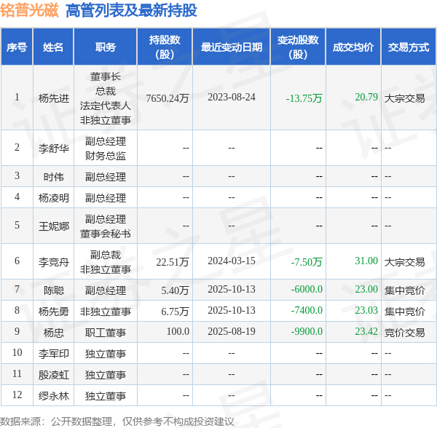Click the holding value 7650.24万
The image size is (437, 428).
pyautogui.click(x=168, y=98)
